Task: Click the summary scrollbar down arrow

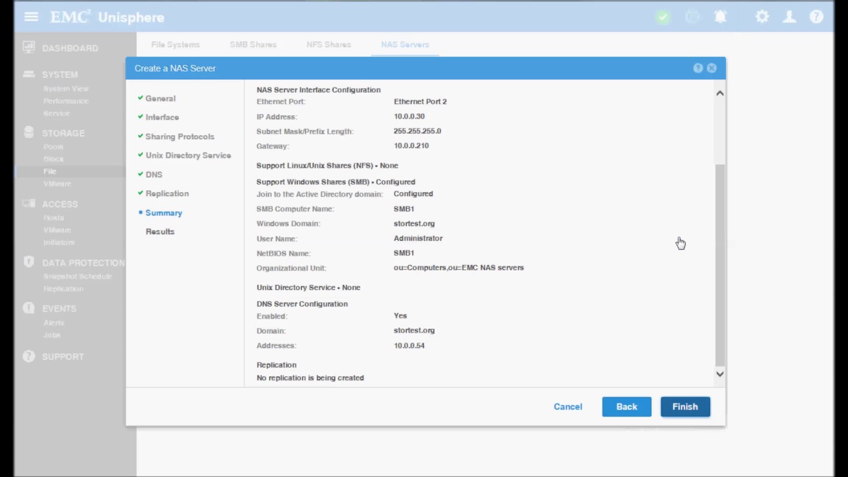Action: coord(719,374)
